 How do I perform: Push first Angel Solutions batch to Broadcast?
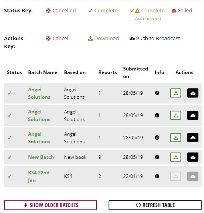(x=193, y=93)
